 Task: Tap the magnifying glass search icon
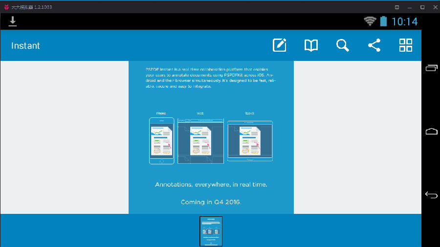point(343,45)
